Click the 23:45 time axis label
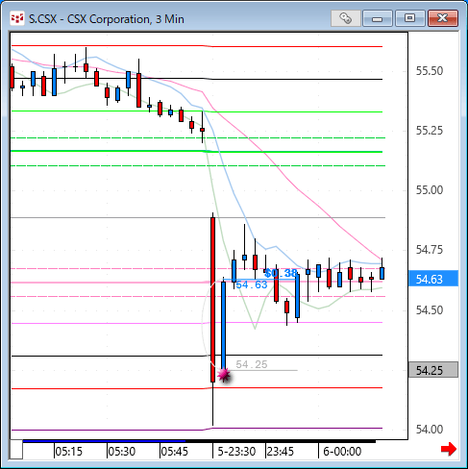 click(x=280, y=452)
